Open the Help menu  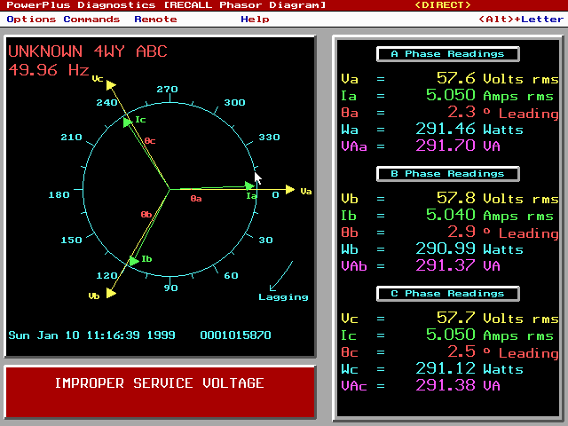pyautogui.click(x=255, y=19)
